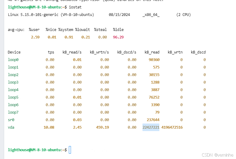
Task: Click the %idle value 96.29
Action: (x=118, y=37)
